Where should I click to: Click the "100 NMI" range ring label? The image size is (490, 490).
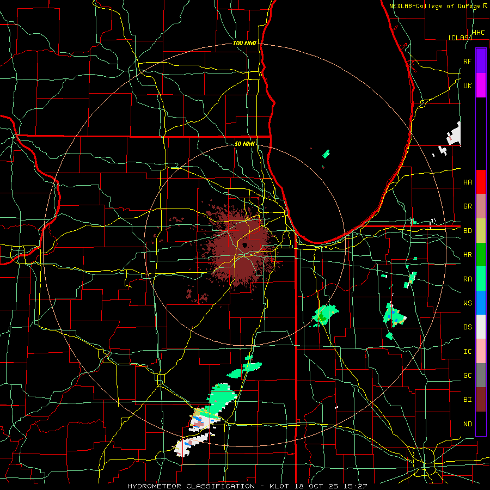[x=244, y=43]
